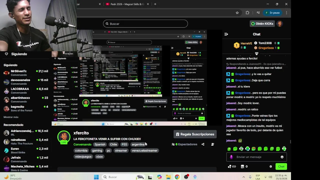Click the PS5 tag
Image resolution: width=320 pixels, height=180 pixels.
[x=124, y=144]
